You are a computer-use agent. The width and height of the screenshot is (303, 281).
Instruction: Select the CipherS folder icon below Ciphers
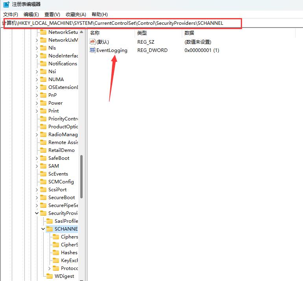click(x=56, y=245)
